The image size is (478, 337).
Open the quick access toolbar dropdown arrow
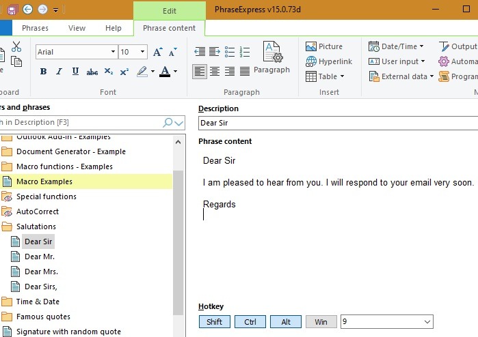55,10
